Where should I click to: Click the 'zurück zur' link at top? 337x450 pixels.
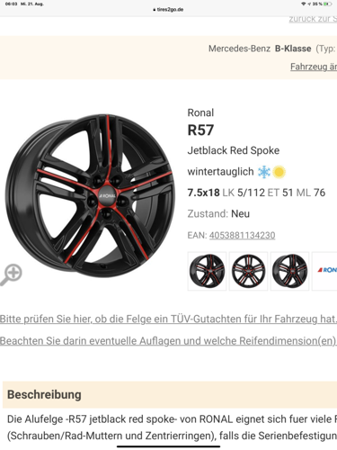[313, 19]
